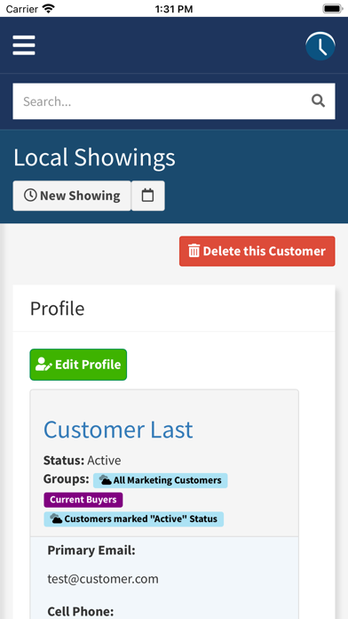Select the Current Buyers group tag
Image resolution: width=348 pixels, height=619 pixels.
tap(83, 500)
